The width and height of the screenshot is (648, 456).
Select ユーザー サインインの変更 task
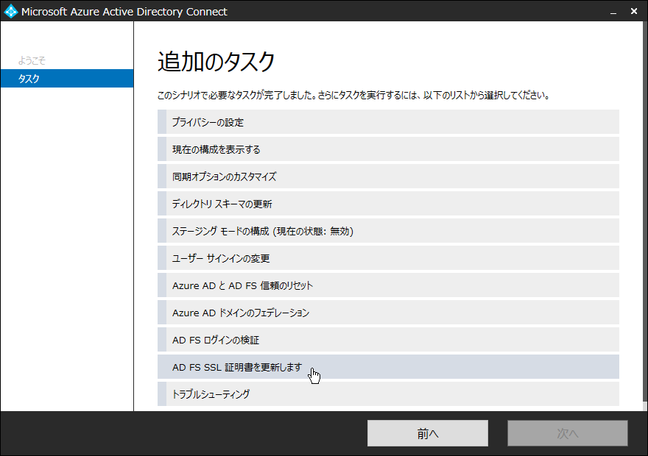(x=388, y=258)
